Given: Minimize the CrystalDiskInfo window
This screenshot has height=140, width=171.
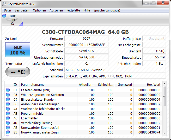Looking at the screenshot, I should coord(146,3).
